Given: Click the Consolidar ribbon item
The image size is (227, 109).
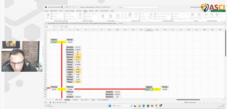Looking at the screenshot, I should (175, 14).
